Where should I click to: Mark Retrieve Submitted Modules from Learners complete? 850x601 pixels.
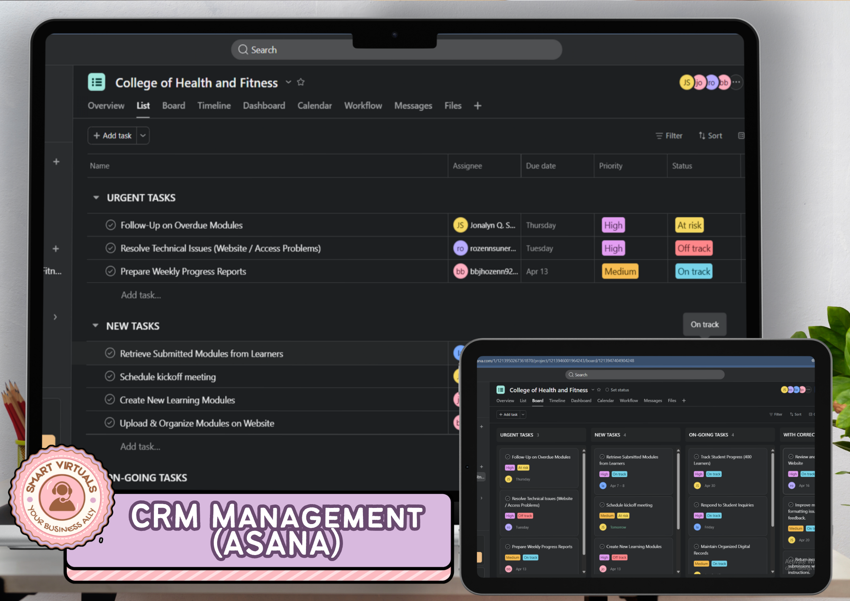[110, 353]
